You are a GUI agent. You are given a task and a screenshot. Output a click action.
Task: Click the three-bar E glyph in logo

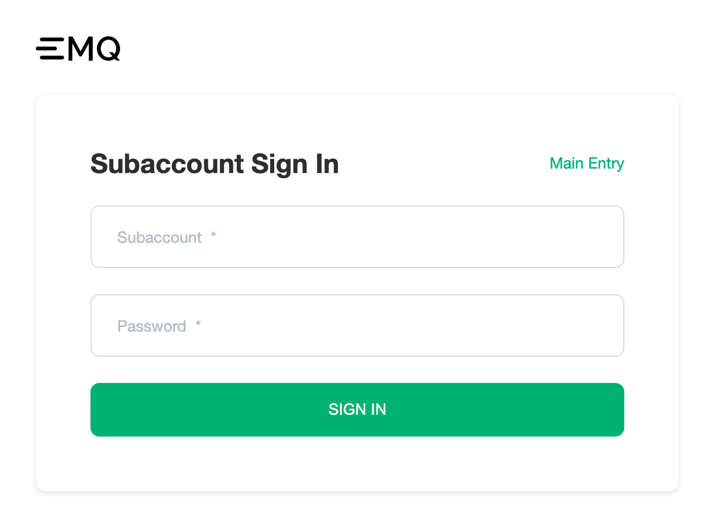pos(50,49)
